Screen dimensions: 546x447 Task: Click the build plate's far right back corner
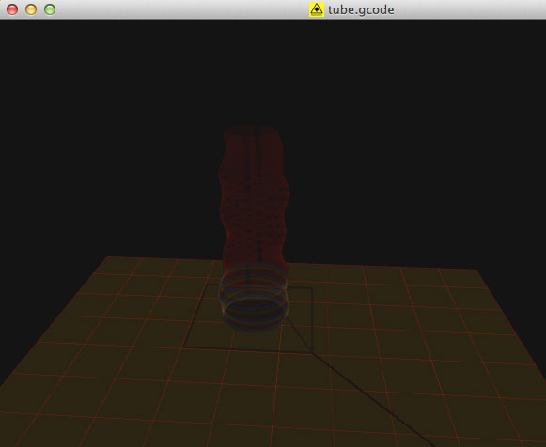pyautogui.click(x=476, y=270)
